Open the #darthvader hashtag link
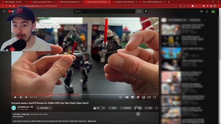 (34, 114)
